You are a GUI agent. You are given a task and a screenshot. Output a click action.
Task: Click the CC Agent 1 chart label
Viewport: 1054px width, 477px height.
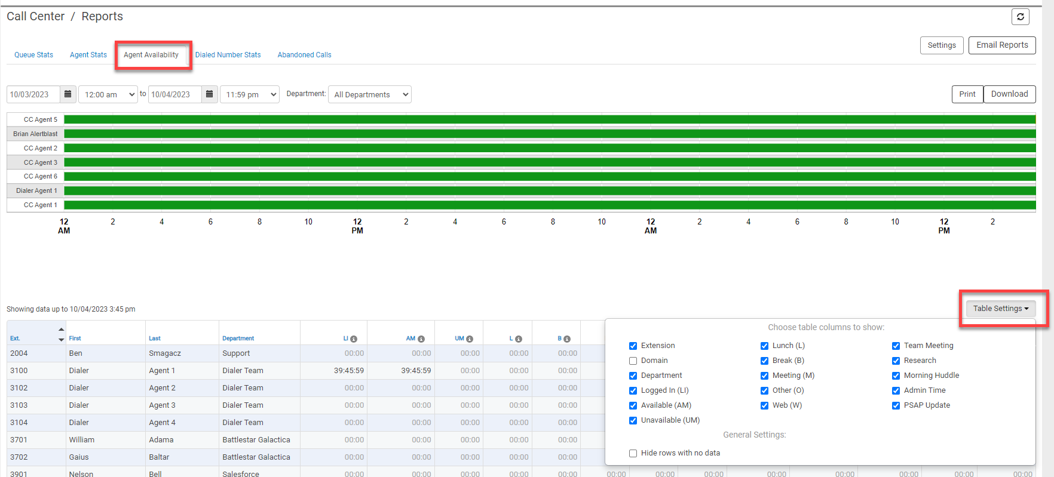[41, 205]
